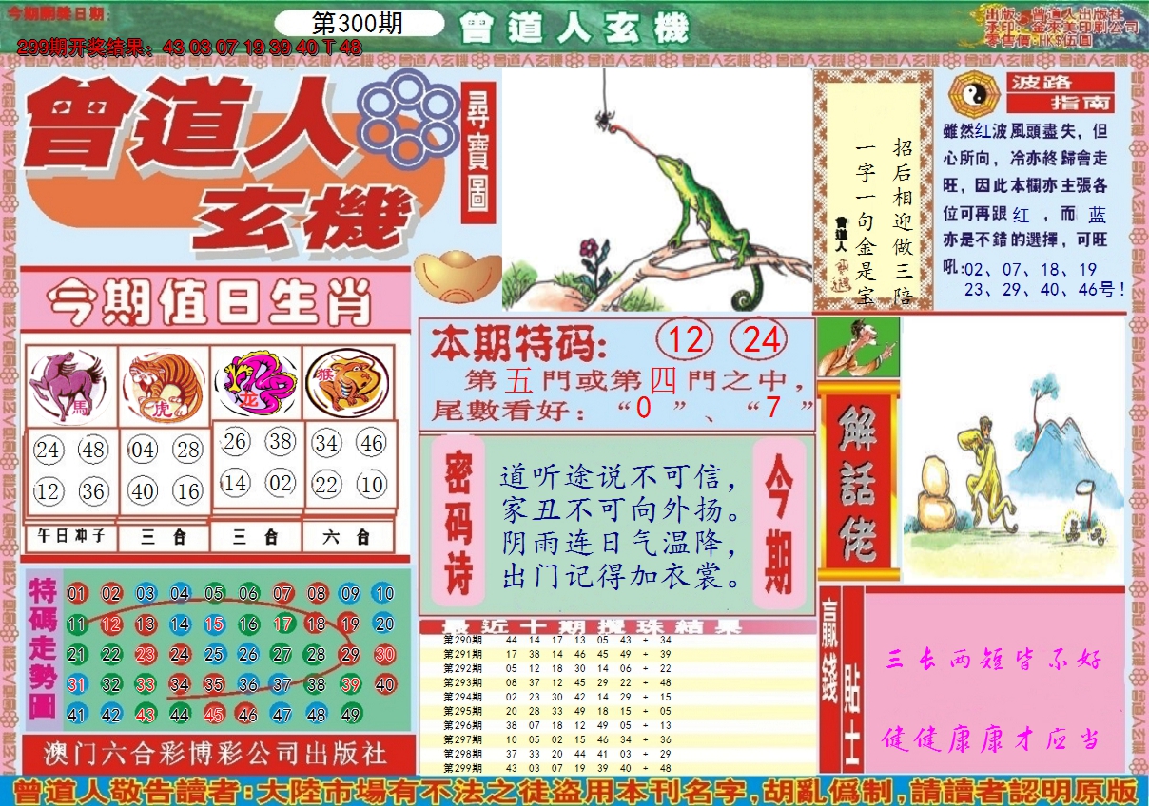The height and width of the screenshot is (806, 1149).
Task: Click the horse zodiac icon
Action: pyautogui.click(x=71, y=384)
